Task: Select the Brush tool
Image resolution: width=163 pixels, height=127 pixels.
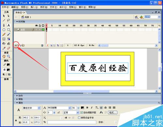Action: click(8, 34)
